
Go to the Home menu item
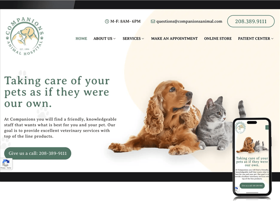[x=81, y=39]
